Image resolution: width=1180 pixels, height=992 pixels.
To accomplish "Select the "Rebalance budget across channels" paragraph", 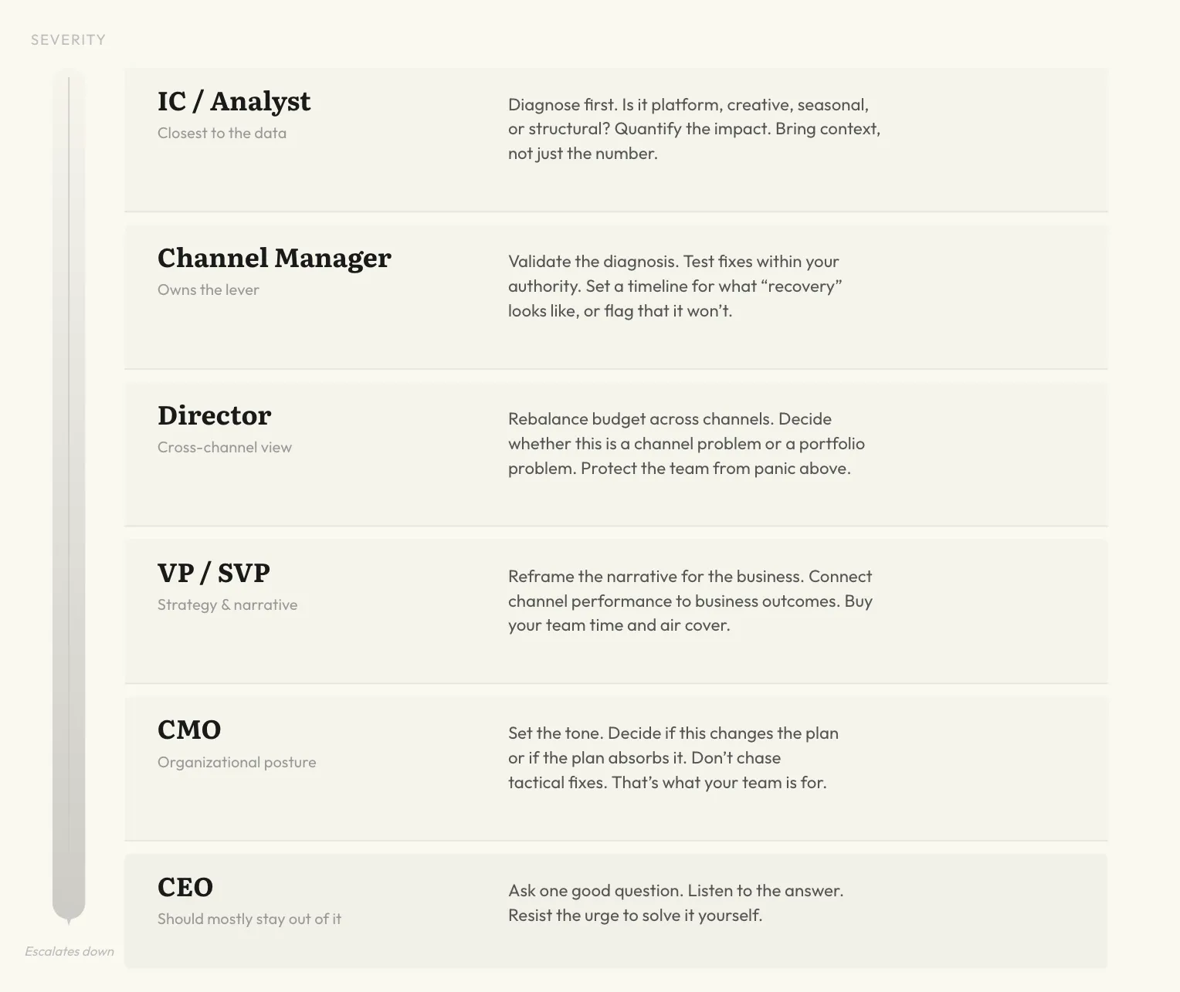I will coord(686,444).
